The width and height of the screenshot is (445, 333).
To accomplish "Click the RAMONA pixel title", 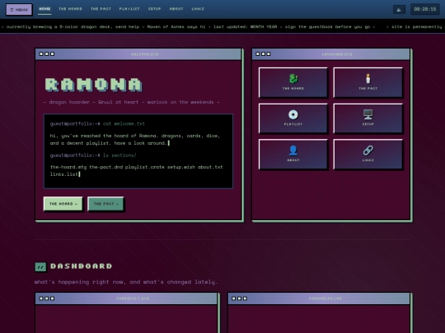I will tap(93, 85).
